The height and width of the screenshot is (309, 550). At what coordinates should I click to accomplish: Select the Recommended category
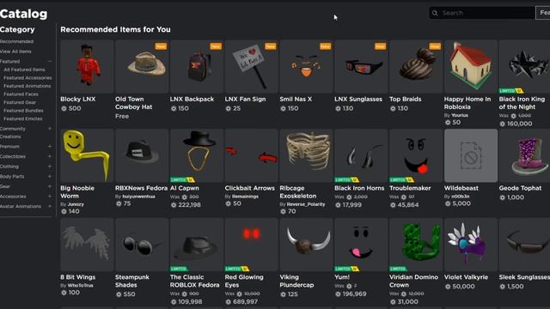click(x=17, y=41)
